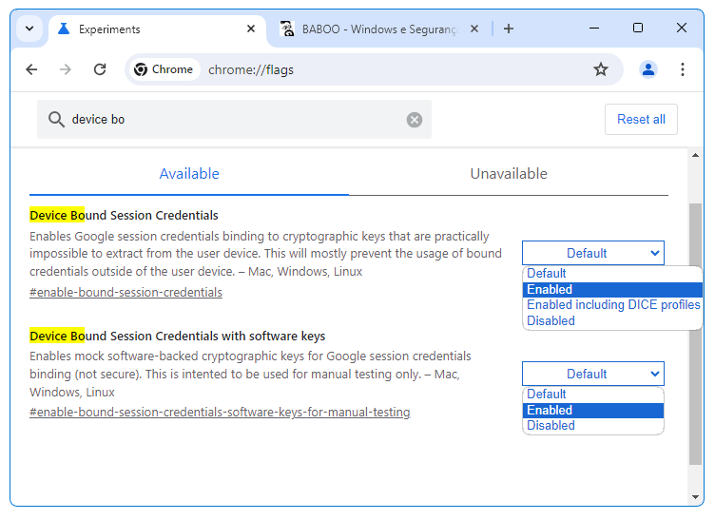Bookmark this page with the star icon

601,69
